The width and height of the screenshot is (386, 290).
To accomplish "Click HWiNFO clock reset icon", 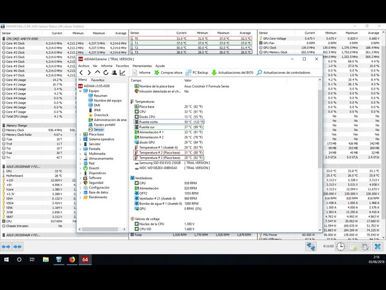I will pyautogui.click(x=341, y=246).
